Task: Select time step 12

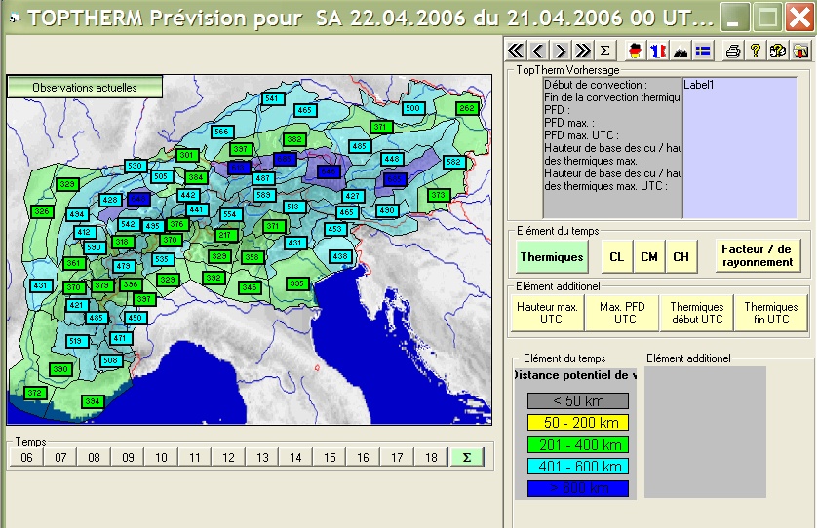Action: 228,457
